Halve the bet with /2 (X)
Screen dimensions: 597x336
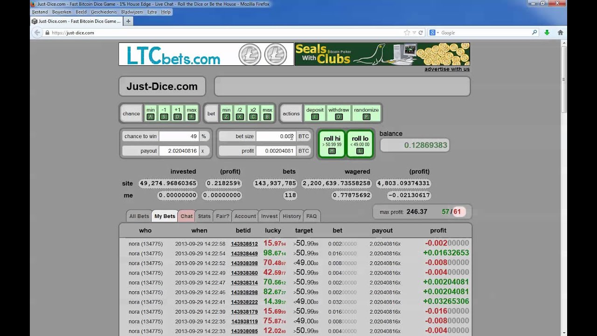coord(240,113)
